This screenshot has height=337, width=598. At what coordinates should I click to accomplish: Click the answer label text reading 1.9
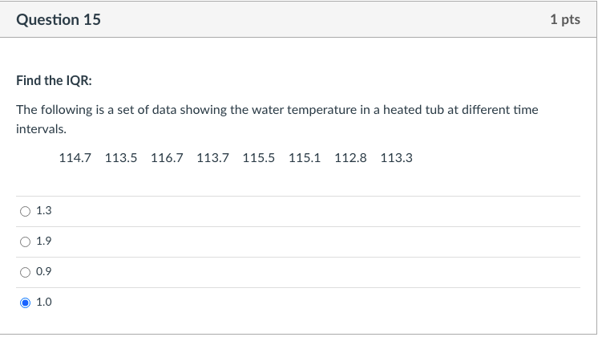[x=44, y=242]
